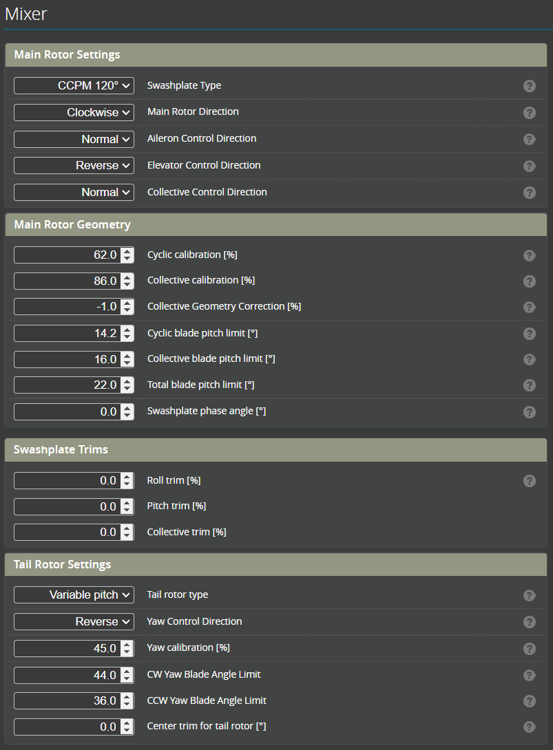Open the Swashplate Type dropdown

(74, 85)
